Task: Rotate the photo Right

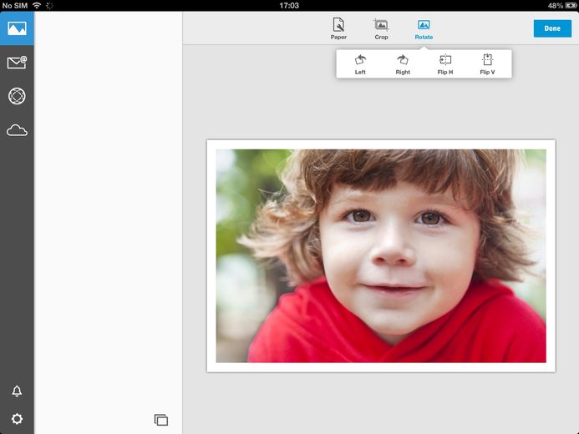Action: [403, 64]
